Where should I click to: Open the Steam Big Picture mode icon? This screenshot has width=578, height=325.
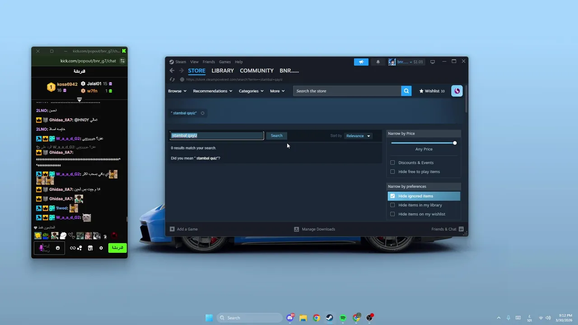tap(432, 62)
